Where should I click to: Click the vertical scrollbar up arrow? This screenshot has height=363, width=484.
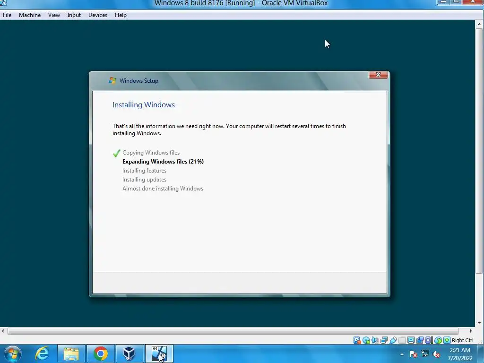[479, 24]
